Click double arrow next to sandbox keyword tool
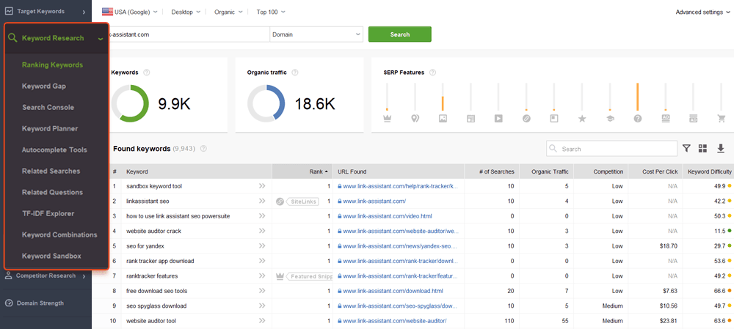 coord(262,186)
